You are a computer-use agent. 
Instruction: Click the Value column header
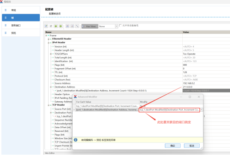[206, 32]
